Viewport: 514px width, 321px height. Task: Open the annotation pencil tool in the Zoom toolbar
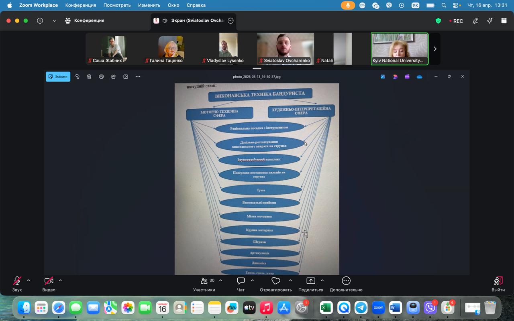click(x=475, y=21)
